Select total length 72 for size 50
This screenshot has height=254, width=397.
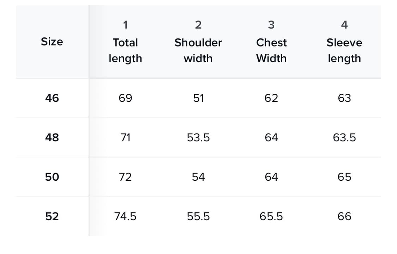[x=125, y=177]
